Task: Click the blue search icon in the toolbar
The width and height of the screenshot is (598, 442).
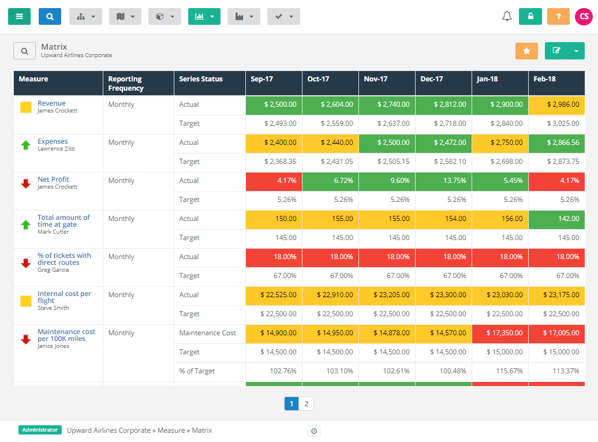Action: pyautogui.click(x=50, y=16)
